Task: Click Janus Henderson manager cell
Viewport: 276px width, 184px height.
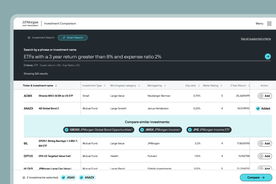Action: (x=158, y=108)
